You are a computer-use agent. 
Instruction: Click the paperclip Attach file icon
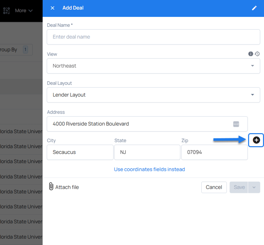tap(51, 187)
